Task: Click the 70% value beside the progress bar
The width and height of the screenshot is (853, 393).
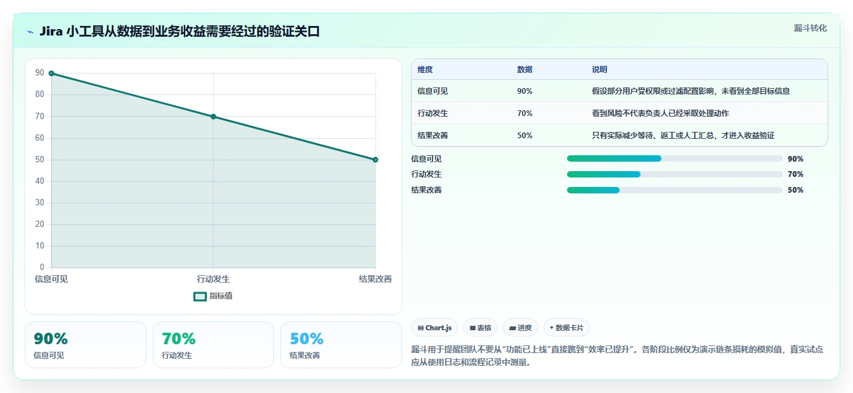Action: pyautogui.click(x=795, y=174)
